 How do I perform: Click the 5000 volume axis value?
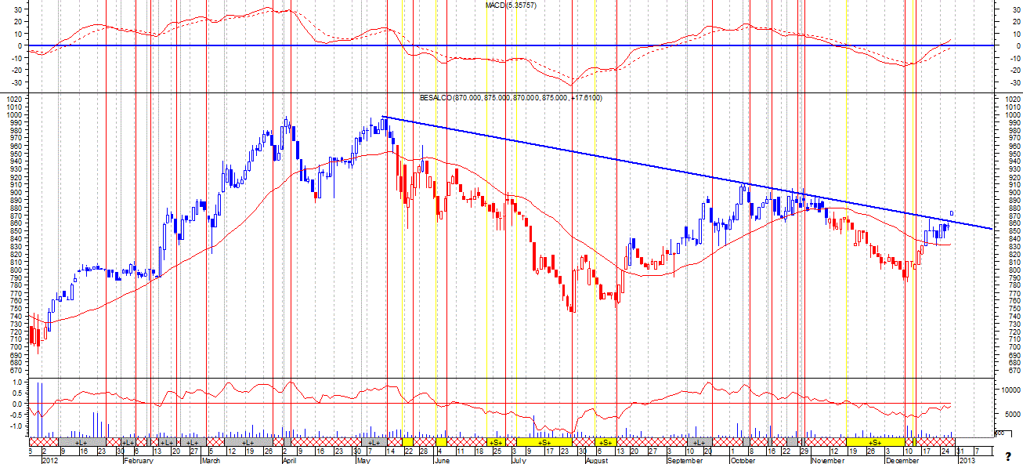pyautogui.click(x=1011, y=415)
